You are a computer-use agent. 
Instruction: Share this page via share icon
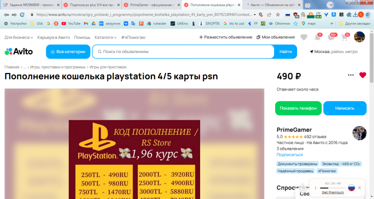coord(269,15)
